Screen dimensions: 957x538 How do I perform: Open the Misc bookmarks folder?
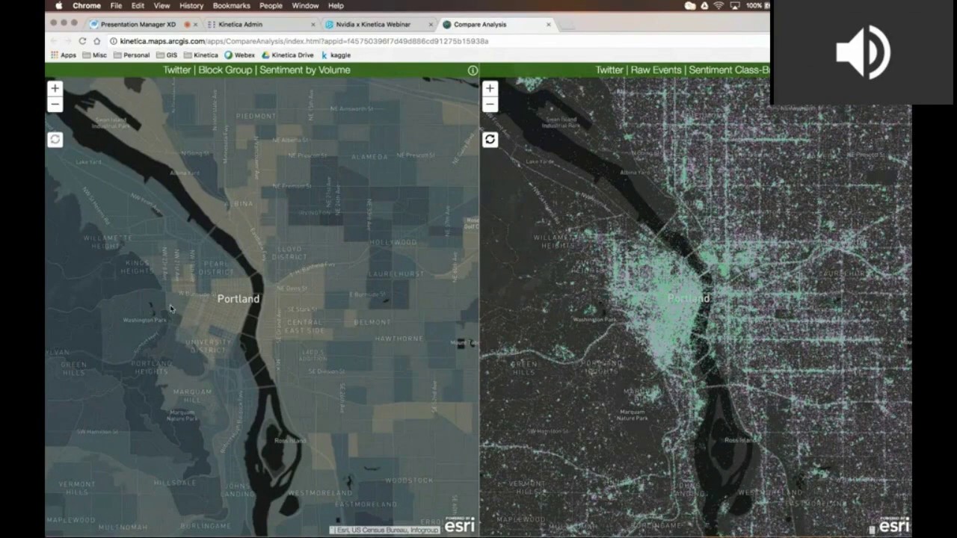[x=95, y=55]
